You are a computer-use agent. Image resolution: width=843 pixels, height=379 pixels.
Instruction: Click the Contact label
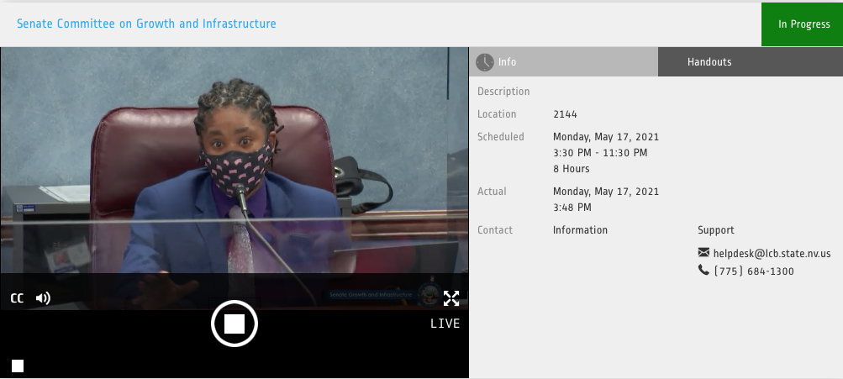(x=495, y=230)
